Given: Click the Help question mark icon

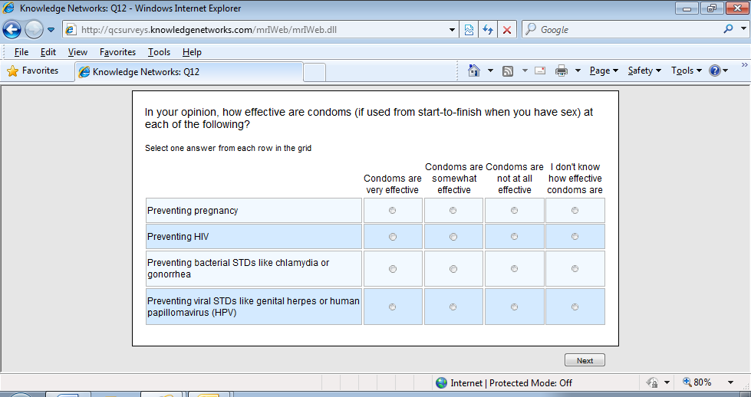Looking at the screenshot, I should [x=715, y=71].
